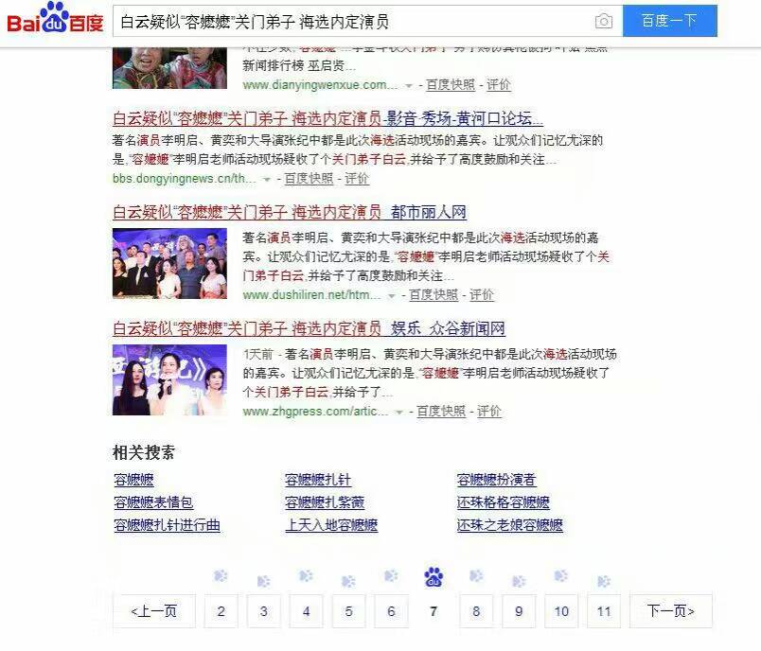Click www.zhgpress.com URL text
Image resolution: width=761 pixels, height=651 pixels.
point(315,412)
